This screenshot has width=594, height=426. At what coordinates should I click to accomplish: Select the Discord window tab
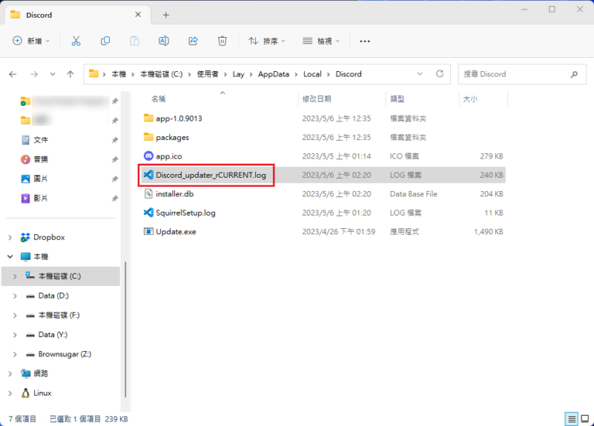pyautogui.click(x=77, y=15)
